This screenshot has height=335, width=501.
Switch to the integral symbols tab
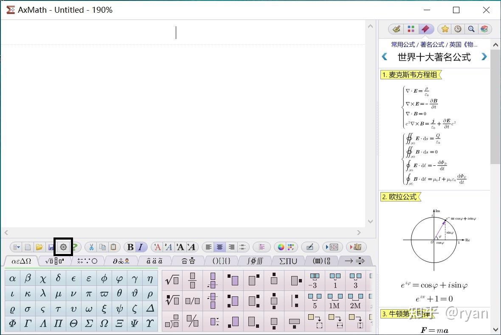(254, 261)
